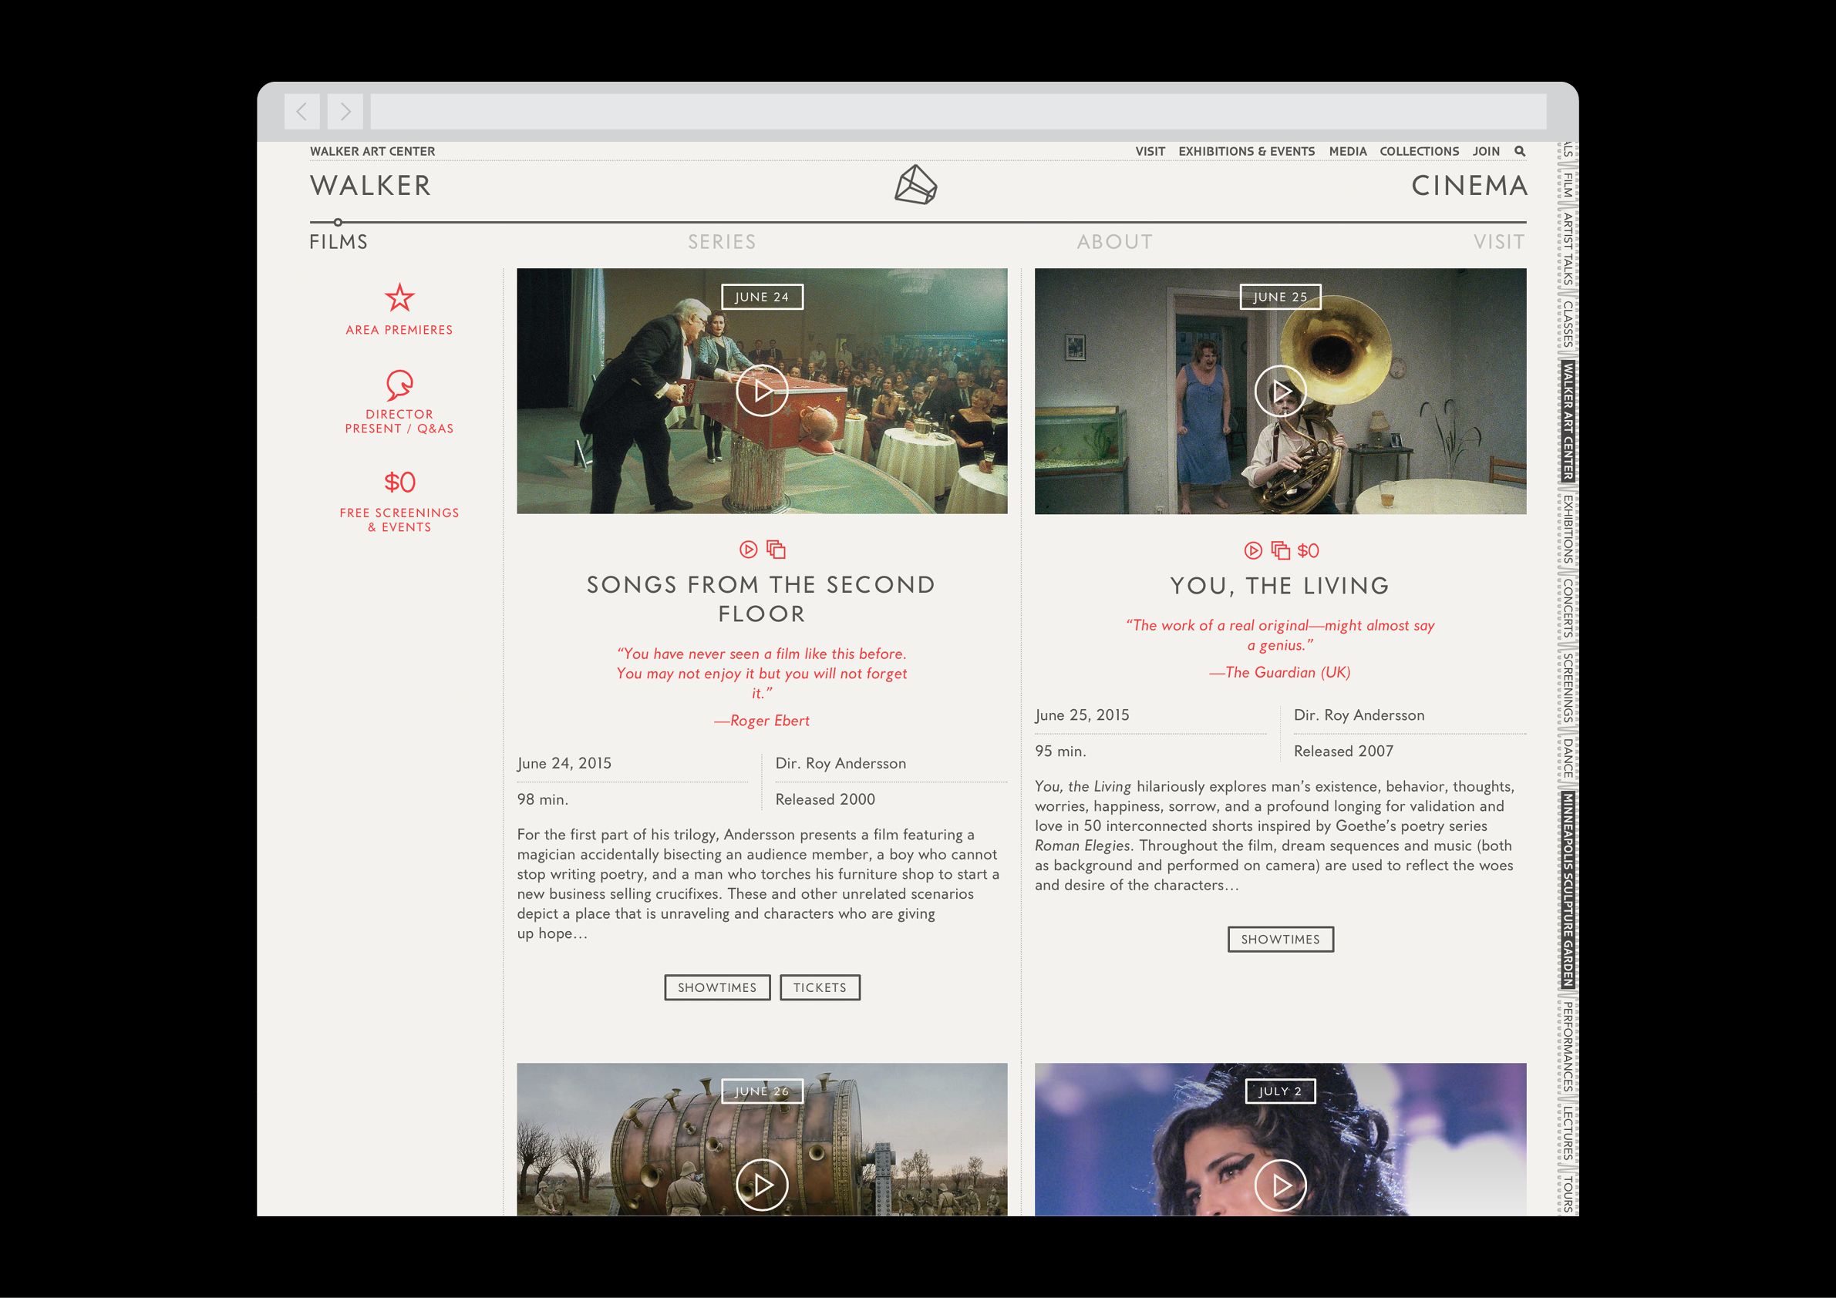Image resolution: width=1836 pixels, height=1298 pixels.
Task: Open the Series tab
Action: click(x=721, y=242)
